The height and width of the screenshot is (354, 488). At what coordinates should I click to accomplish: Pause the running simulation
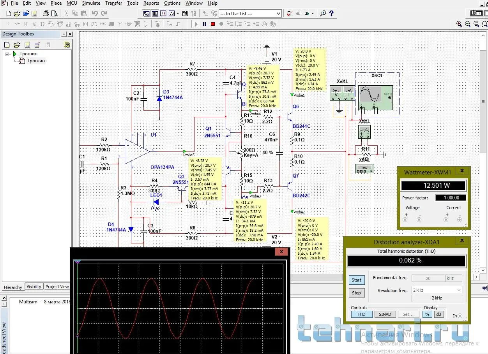coord(204,24)
